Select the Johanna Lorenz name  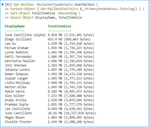[17, 70]
